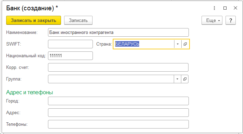Viewport: 243px width, 134px height.
Task: Click the Корр. счет: label
Action: point(17,68)
